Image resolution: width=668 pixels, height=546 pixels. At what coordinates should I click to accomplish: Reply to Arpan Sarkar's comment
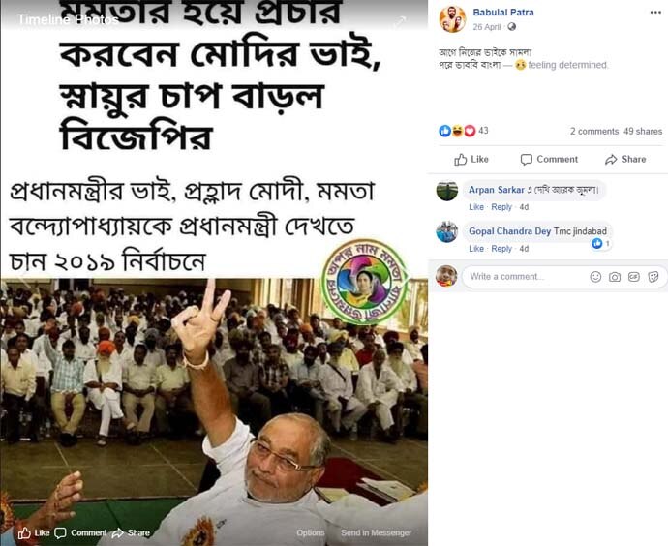(501, 207)
